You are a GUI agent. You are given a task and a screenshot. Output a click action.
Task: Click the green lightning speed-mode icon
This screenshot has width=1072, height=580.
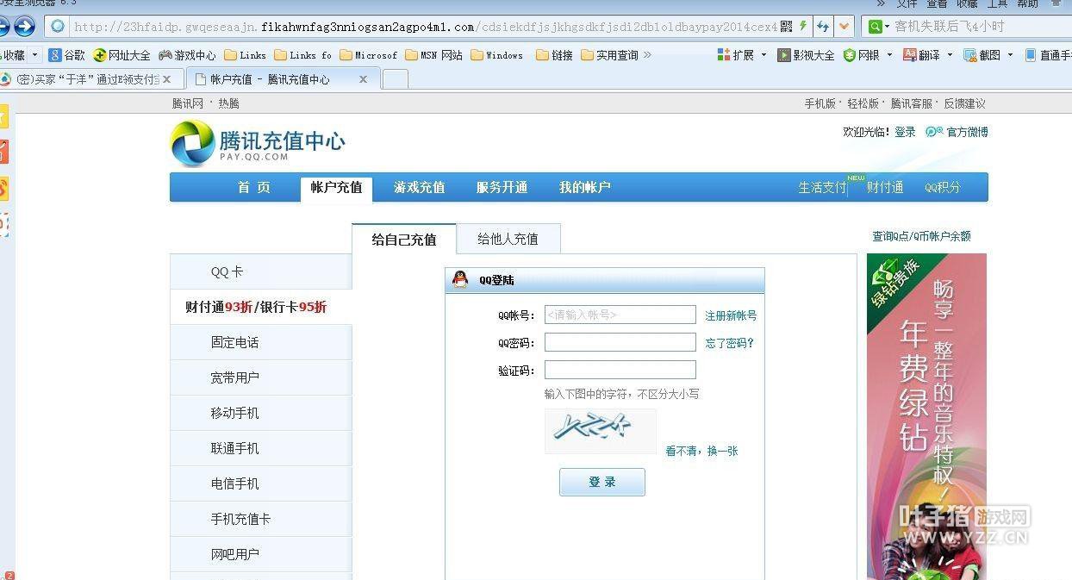click(x=804, y=27)
